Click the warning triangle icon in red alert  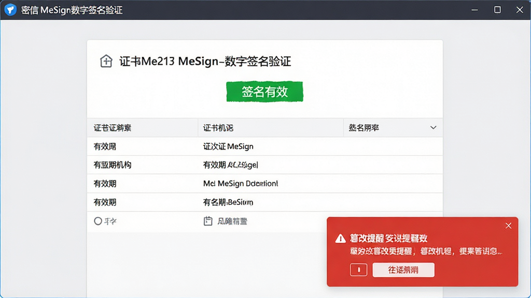tap(340, 239)
